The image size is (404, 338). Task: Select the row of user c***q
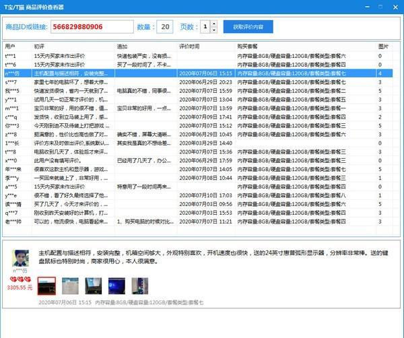[x=198, y=117]
